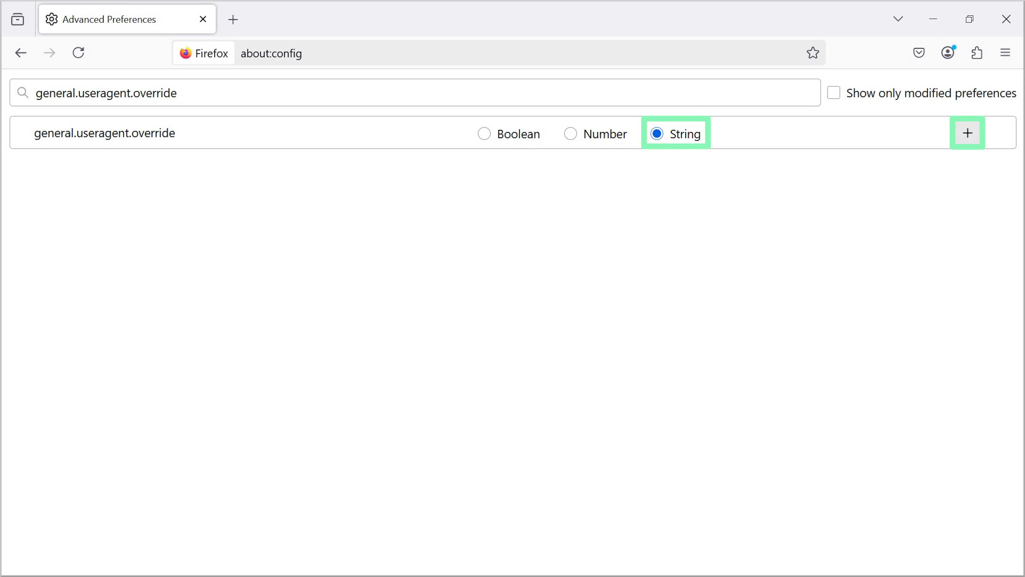
Task: Close the Firefox window
Action: [1006, 19]
